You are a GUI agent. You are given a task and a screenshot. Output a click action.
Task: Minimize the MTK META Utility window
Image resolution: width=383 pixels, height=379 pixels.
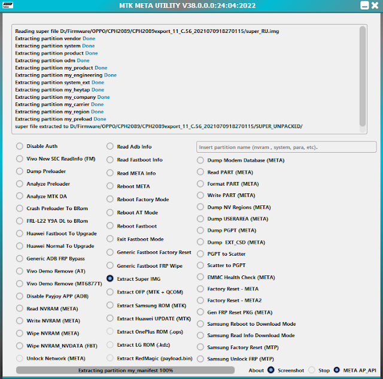(x=364, y=5)
